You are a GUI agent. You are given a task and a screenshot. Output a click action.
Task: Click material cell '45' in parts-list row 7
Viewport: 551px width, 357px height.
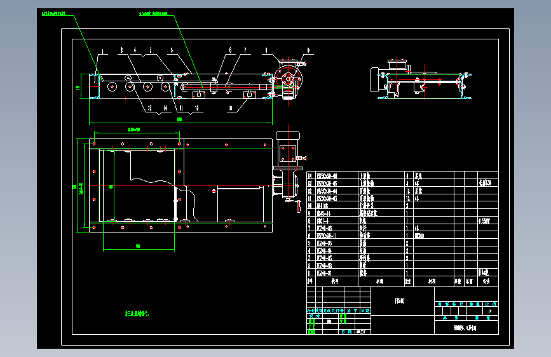click(433, 229)
